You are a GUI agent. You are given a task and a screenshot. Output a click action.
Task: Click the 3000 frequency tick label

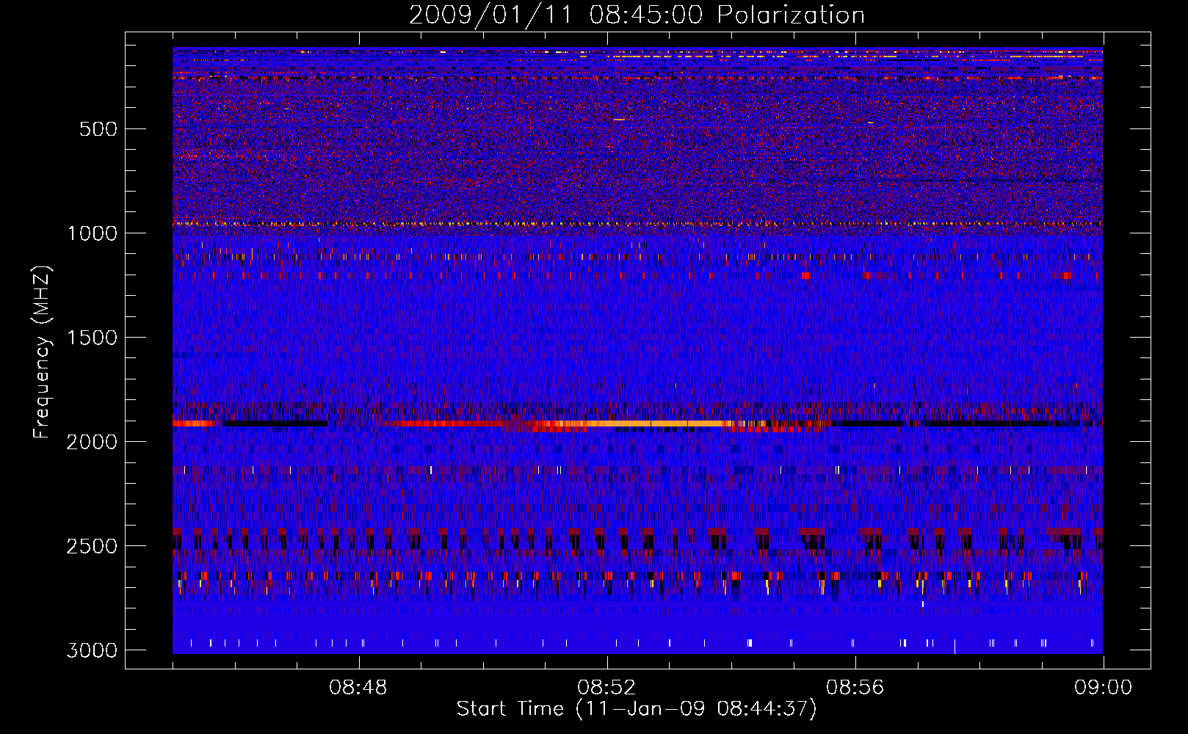(92, 650)
